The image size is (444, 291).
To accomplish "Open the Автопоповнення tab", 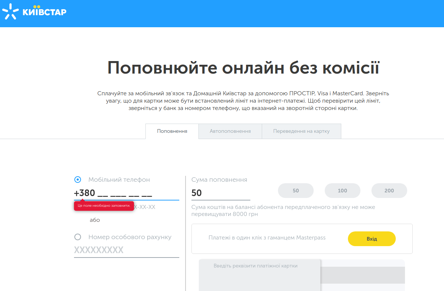I will coord(230,131).
